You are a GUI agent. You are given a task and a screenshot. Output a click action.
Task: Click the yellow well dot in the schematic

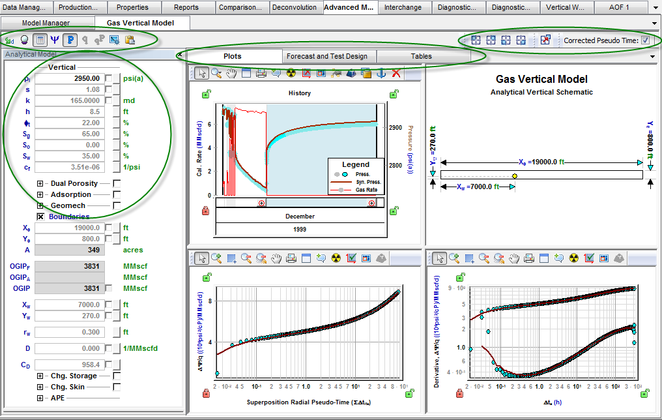514,176
